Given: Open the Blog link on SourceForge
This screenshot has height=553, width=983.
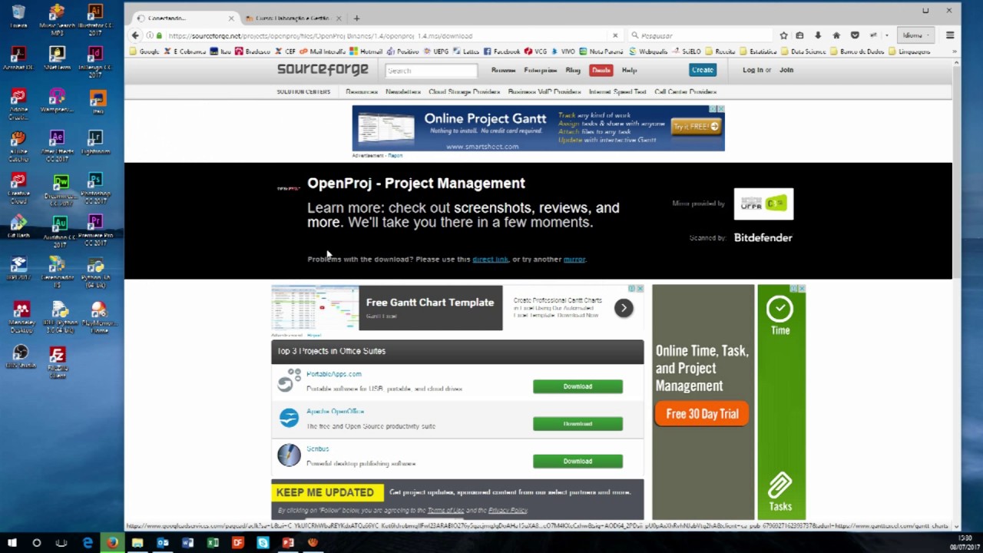Looking at the screenshot, I should point(573,70).
